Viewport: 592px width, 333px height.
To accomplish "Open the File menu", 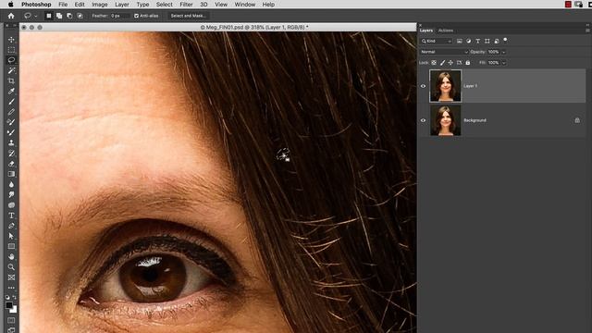I will pos(63,5).
